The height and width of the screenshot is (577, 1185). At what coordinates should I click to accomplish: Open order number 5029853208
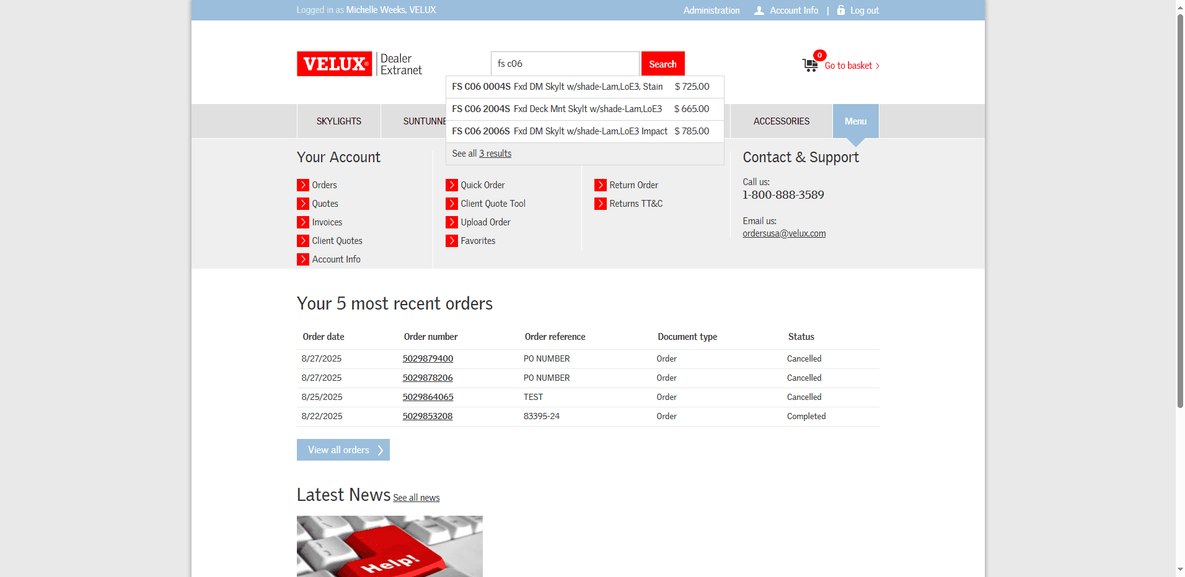[x=428, y=416]
